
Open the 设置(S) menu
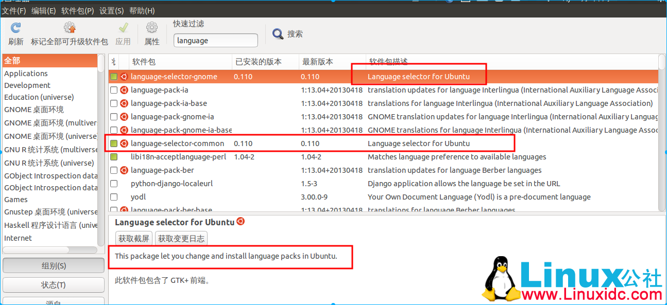pos(112,11)
